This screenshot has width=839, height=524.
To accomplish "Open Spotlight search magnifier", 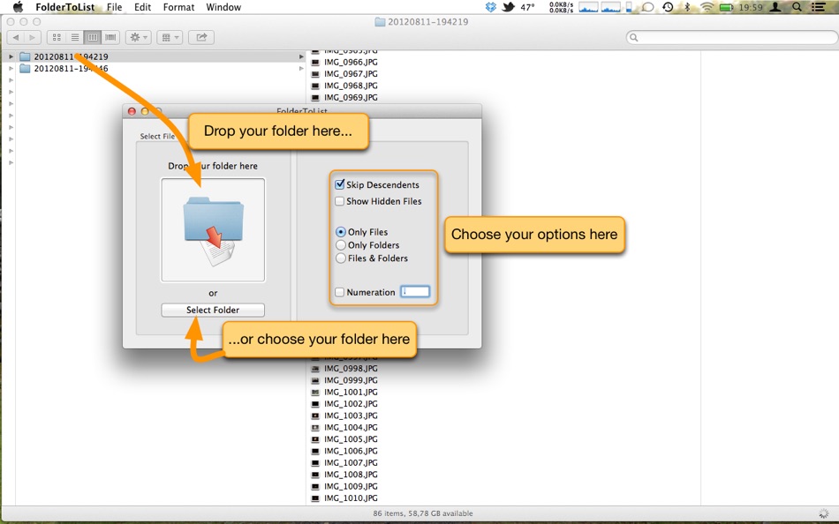I will pyautogui.click(x=797, y=7).
